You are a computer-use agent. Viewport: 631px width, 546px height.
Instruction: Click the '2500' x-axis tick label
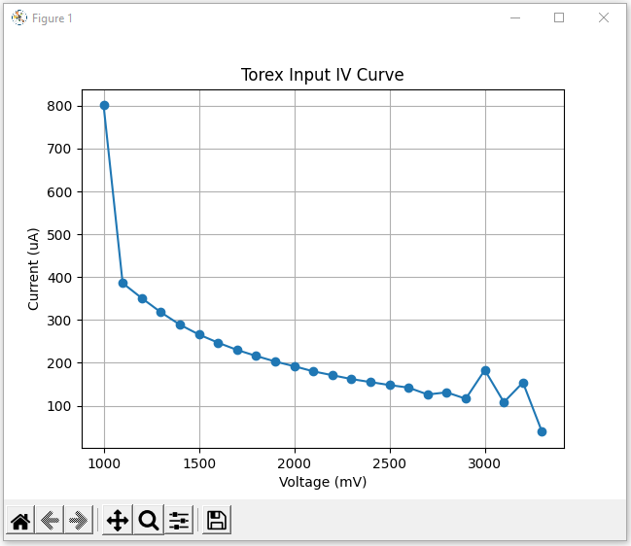pyautogui.click(x=390, y=463)
